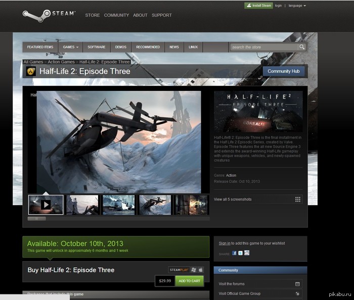Select the fifth interior screenshot thumbnail

pos(192,205)
